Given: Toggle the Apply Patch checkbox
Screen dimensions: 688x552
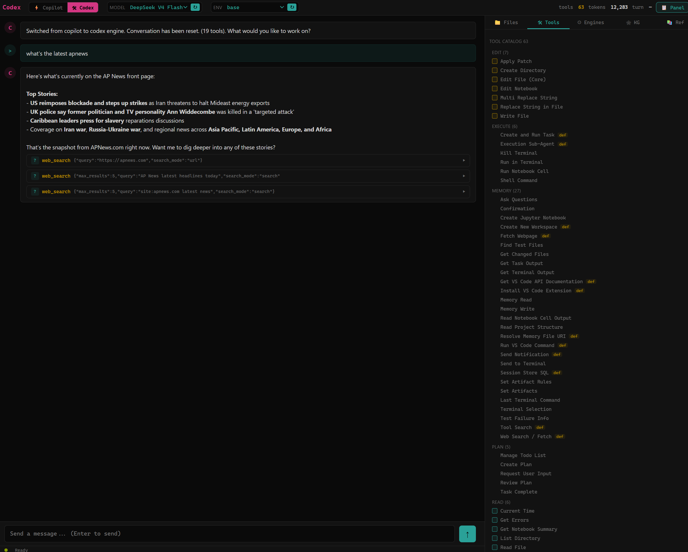Looking at the screenshot, I should point(495,61).
